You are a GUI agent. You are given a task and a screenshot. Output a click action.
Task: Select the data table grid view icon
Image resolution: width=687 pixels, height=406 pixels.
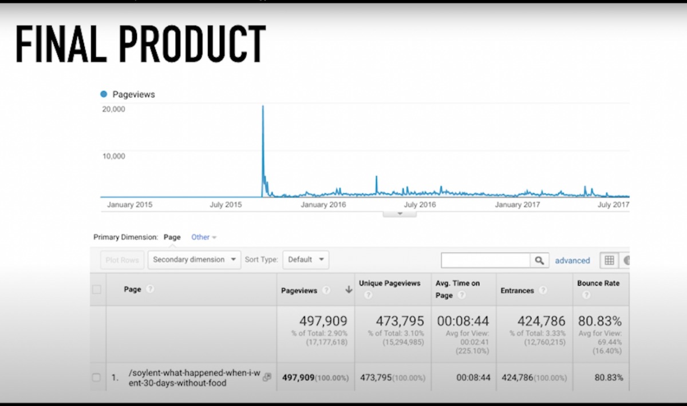609,260
